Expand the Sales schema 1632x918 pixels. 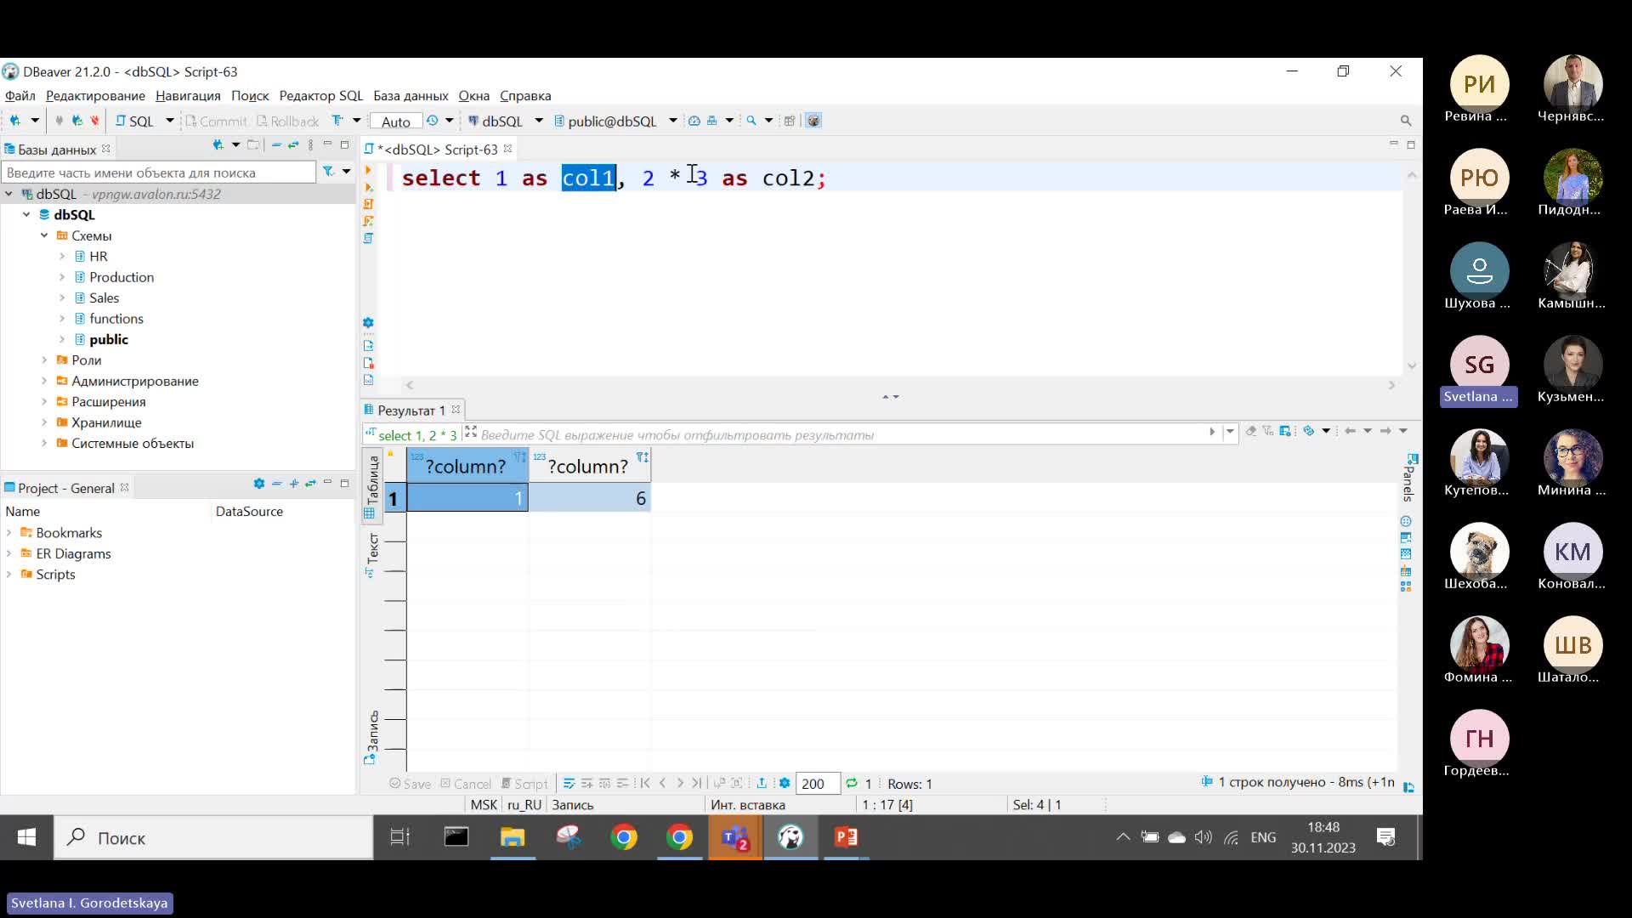tap(62, 297)
